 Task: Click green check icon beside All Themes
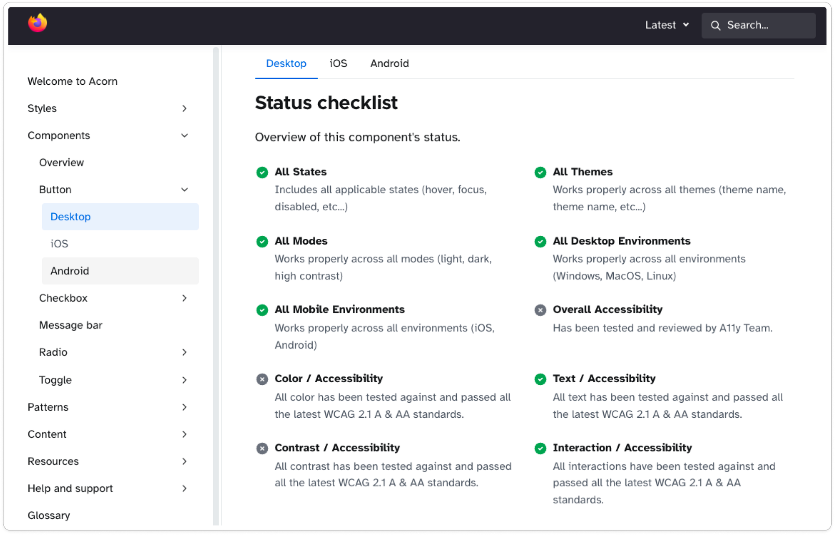coord(540,172)
